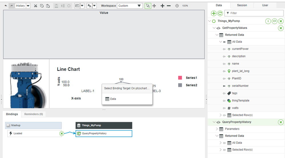
Task: Remove the Loaded event binding
Action: (61, 133)
